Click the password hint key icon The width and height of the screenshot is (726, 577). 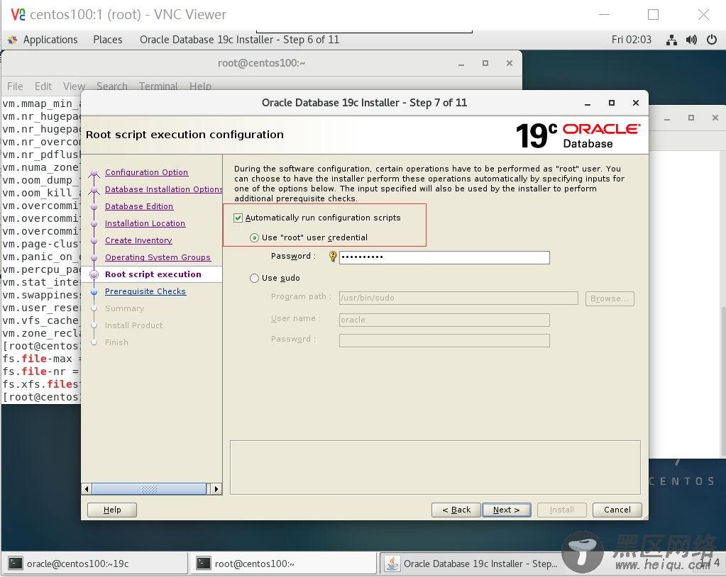(332, 256)
